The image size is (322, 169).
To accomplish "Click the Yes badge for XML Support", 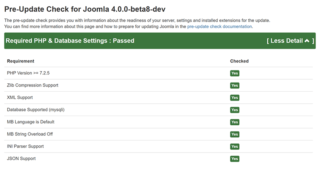I will point(235,98).
